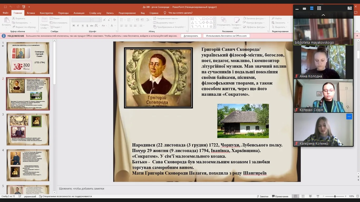Click the Redo icon in quick access toolbar
The image size is (360, 202).
(x=18, y=7)
